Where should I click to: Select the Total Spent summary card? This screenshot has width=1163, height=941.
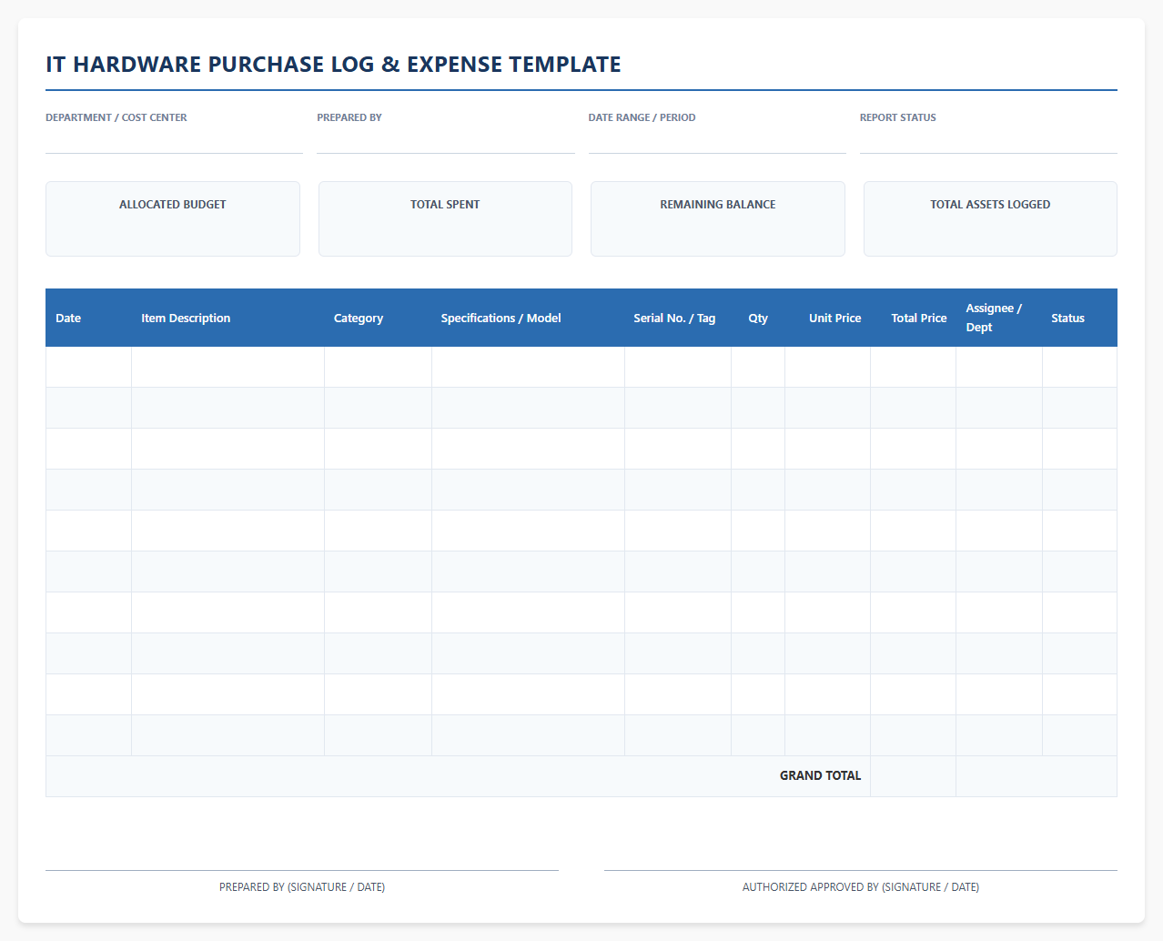point(445,218)
